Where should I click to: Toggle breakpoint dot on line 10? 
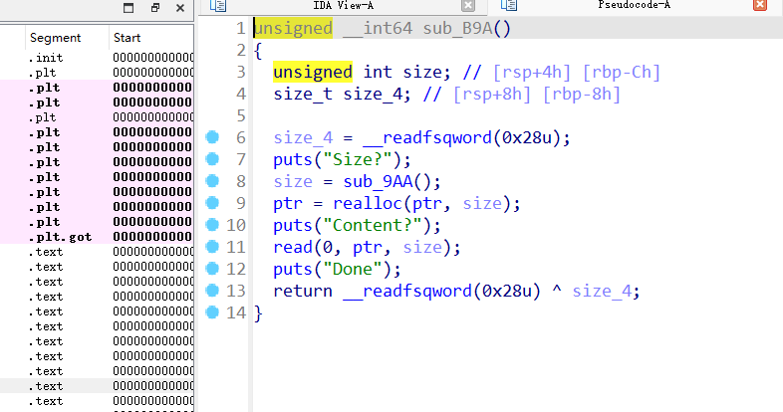pyautogui.click(x=212, y=225)
